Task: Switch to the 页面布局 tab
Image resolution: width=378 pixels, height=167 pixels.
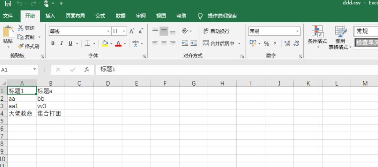Action: (75, 16)
